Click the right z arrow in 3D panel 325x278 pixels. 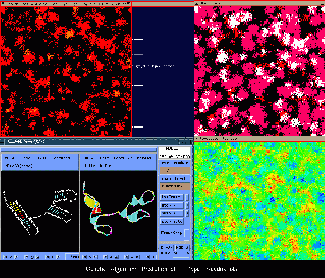point(137,257)
